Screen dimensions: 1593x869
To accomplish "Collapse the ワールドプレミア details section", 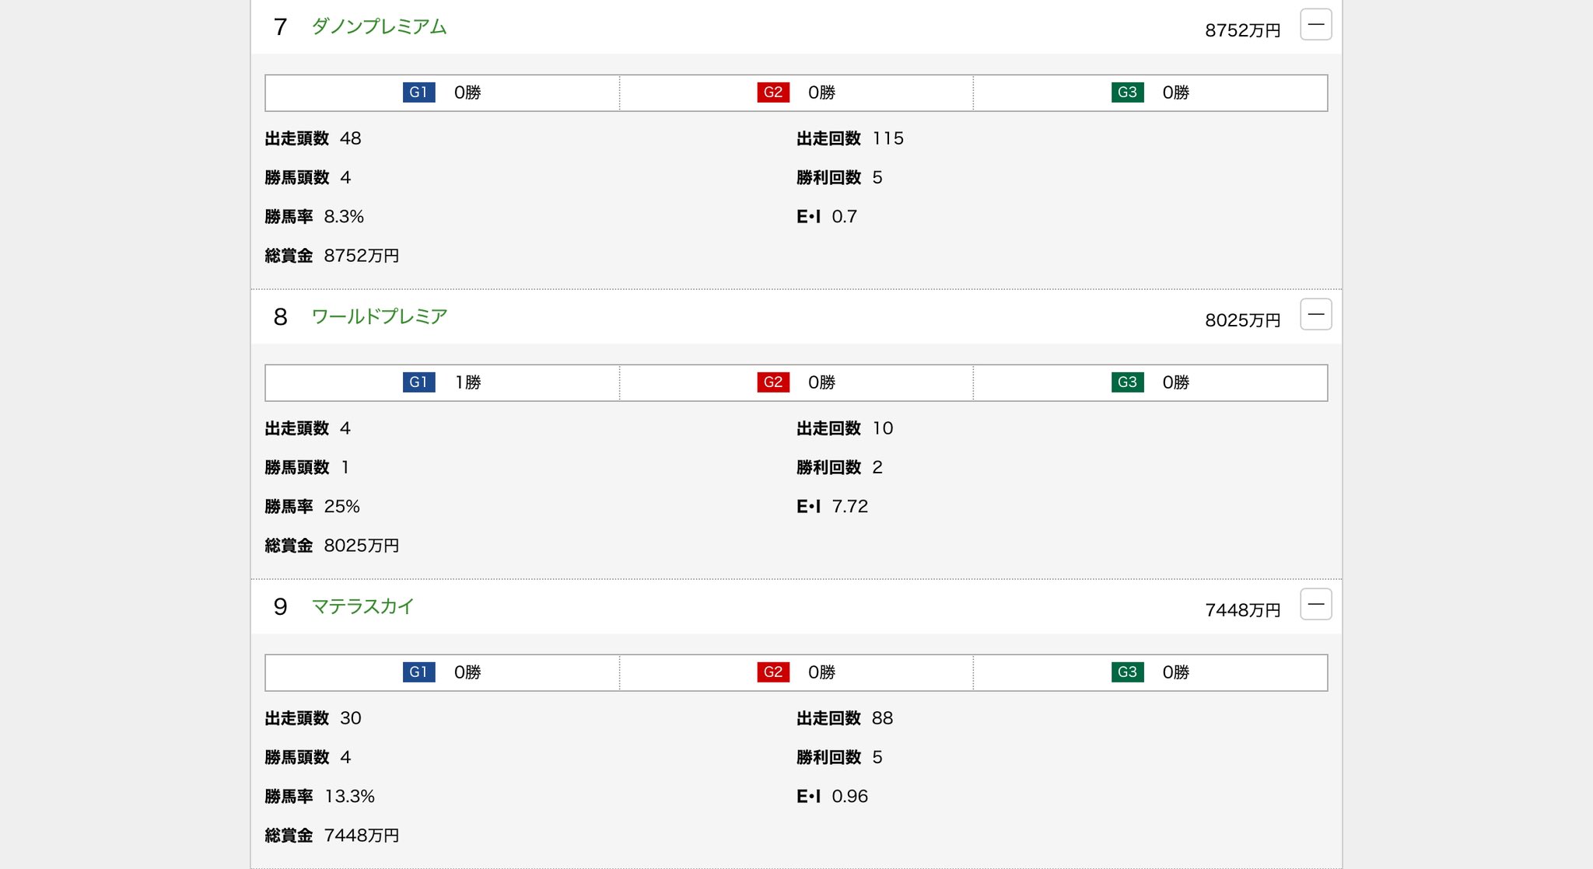I will (1315, 315).
